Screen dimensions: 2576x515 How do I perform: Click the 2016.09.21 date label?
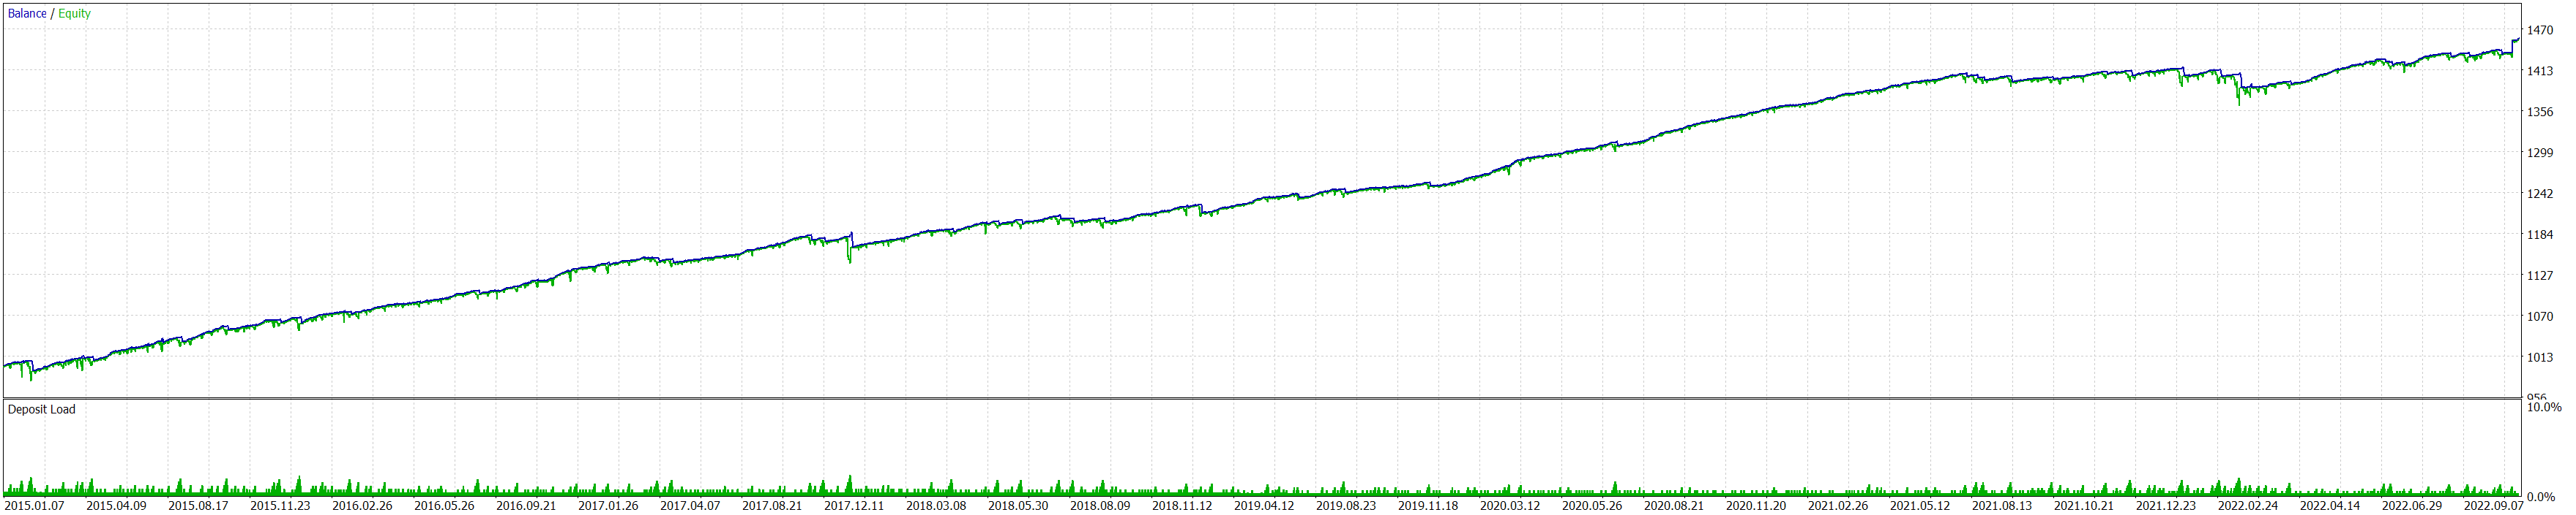pos(526,506)
